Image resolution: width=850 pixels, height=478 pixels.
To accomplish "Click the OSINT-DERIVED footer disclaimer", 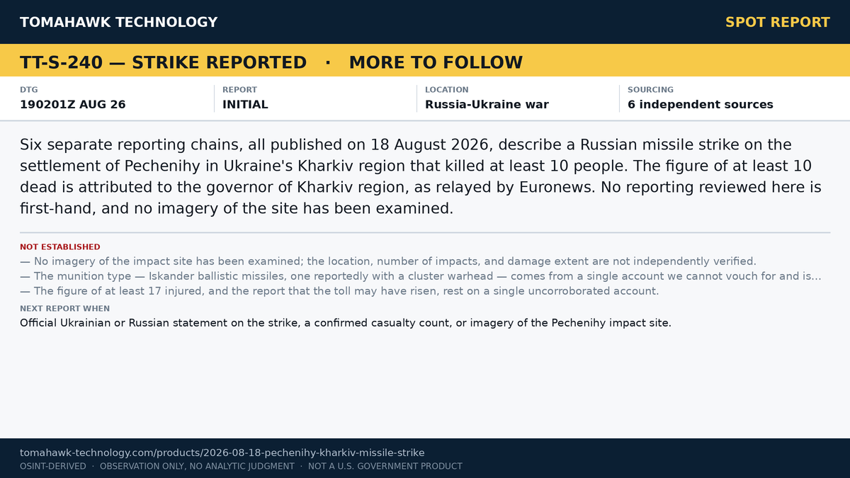I will (241, 466).
